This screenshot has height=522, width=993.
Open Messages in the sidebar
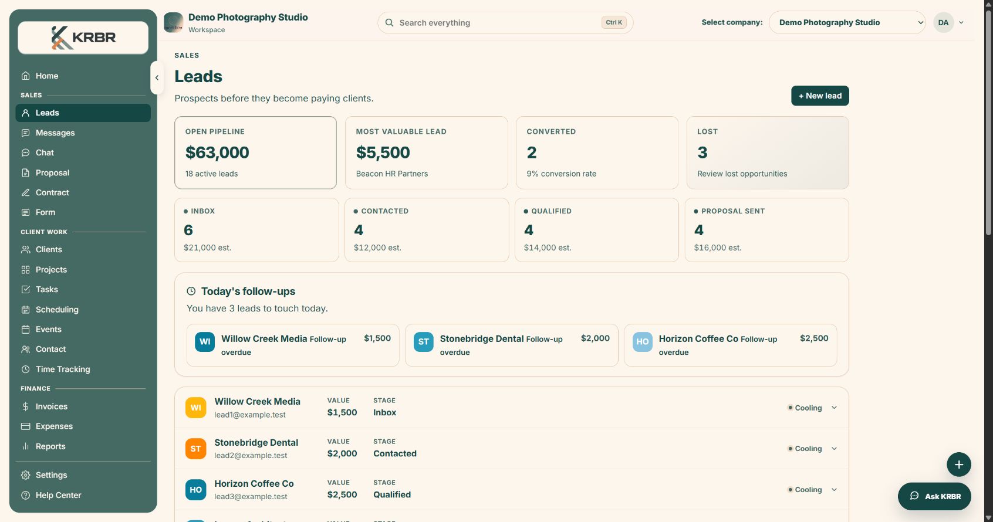coord(83,133)
